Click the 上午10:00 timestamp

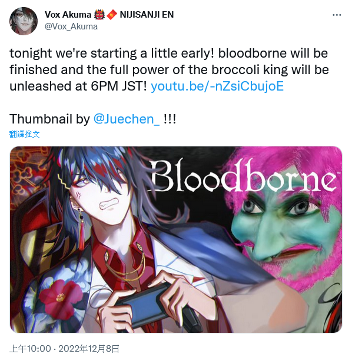tap(30, 349)
